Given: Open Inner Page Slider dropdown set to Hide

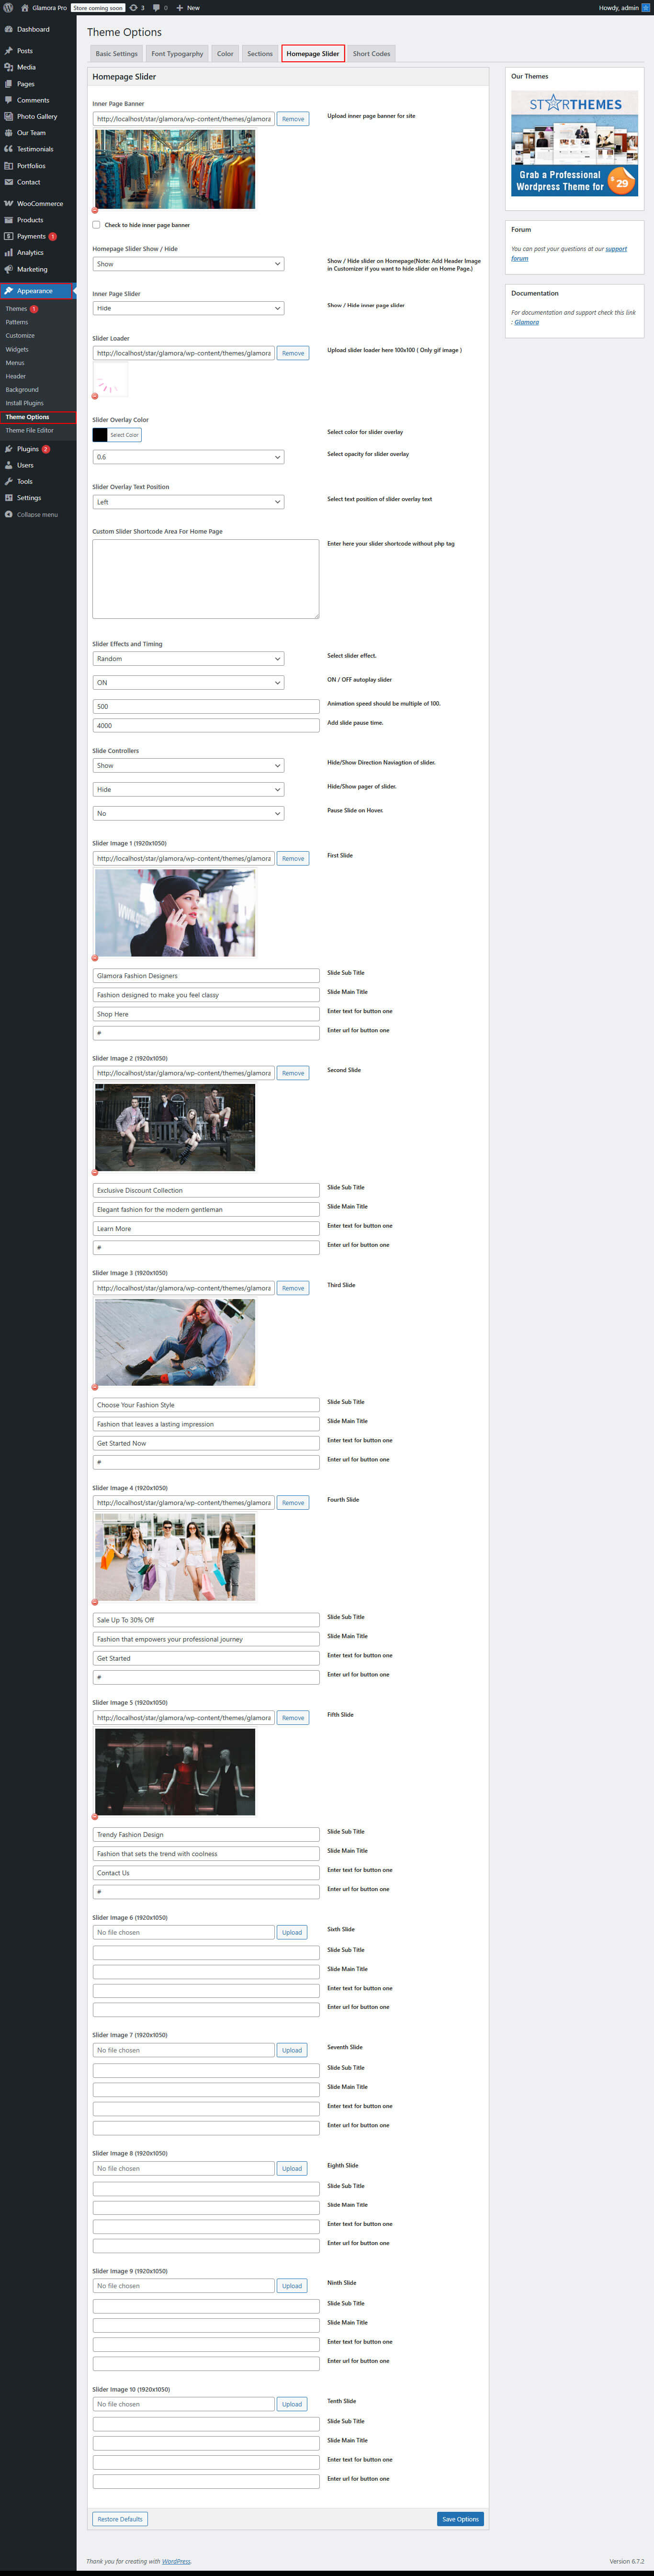Looking at the screenshot, I should (x=188, y=308).
